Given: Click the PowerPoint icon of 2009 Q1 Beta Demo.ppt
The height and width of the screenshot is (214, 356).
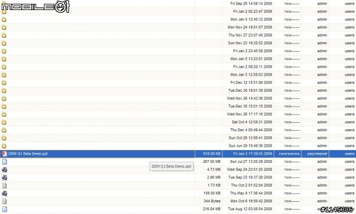Looking at the screenshot, I should pyautogui.click(x=4, y=154).
